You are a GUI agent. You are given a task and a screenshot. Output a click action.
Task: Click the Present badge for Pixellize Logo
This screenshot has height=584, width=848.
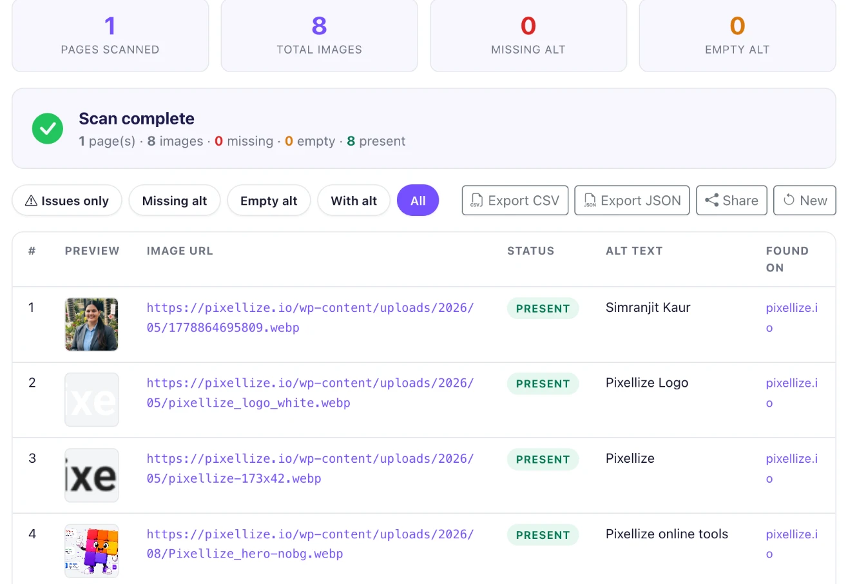543,384
